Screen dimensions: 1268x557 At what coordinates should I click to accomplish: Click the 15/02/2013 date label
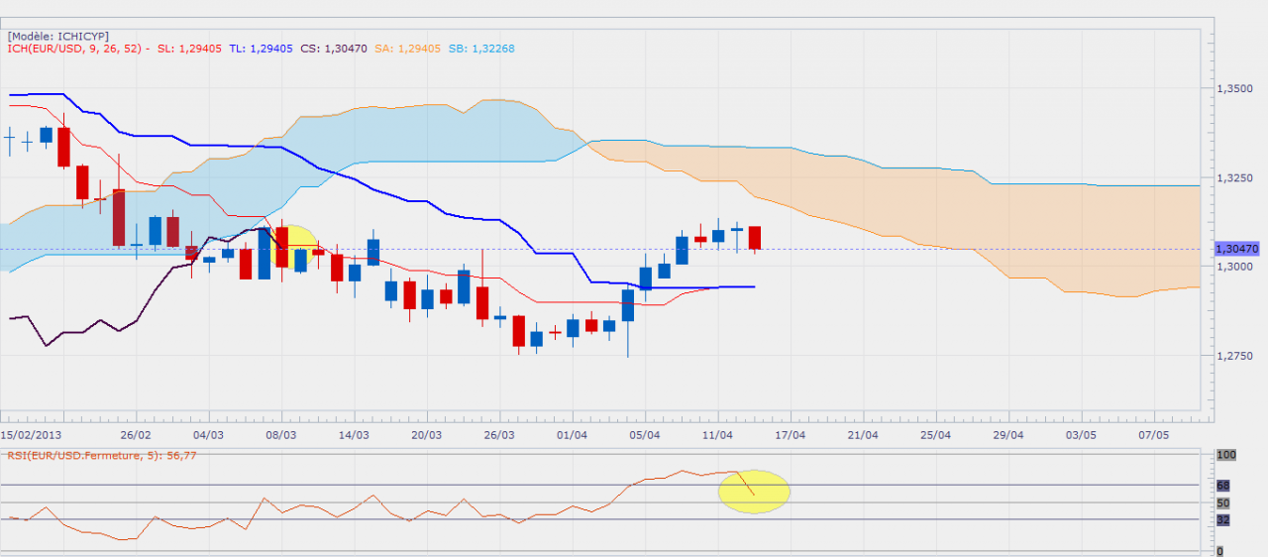click(30, 435)
